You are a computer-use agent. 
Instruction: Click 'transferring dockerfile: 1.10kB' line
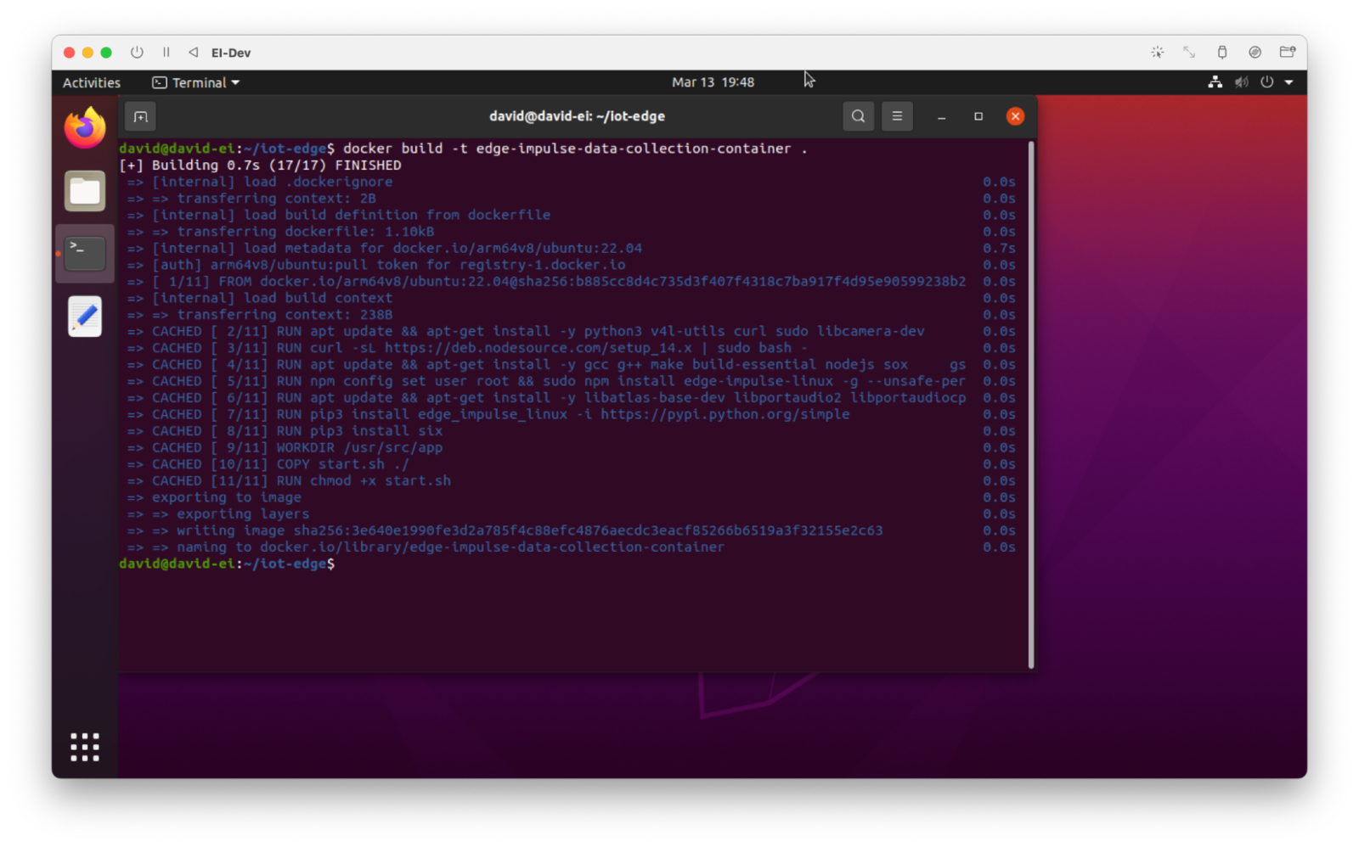pyautogui.click(x=281, y=232)
